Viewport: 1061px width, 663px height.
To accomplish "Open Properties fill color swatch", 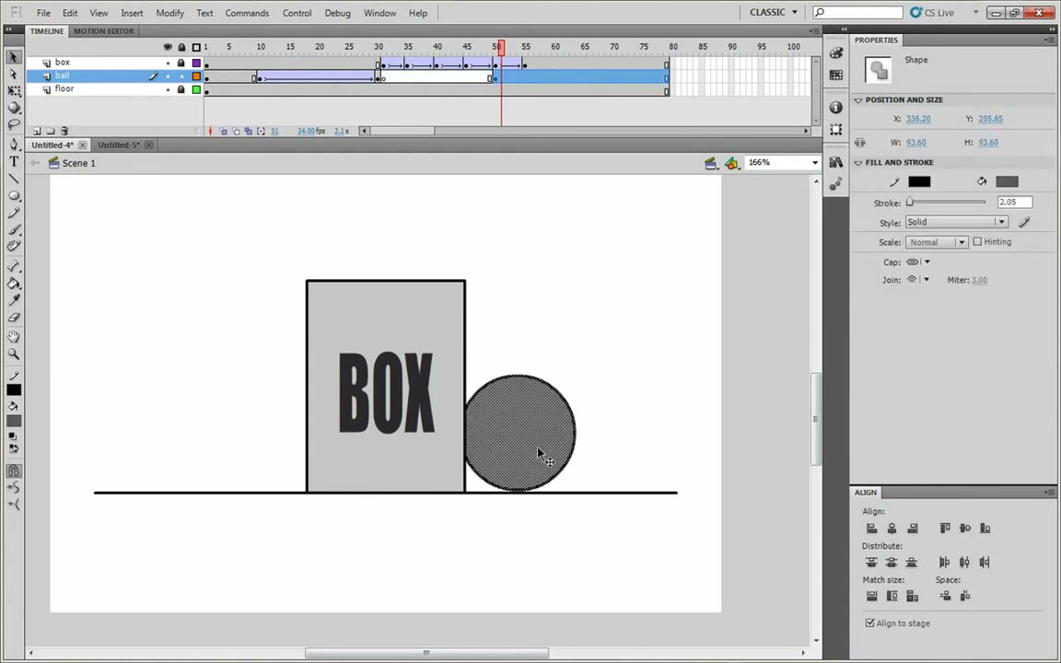I will coord(1007,181).
